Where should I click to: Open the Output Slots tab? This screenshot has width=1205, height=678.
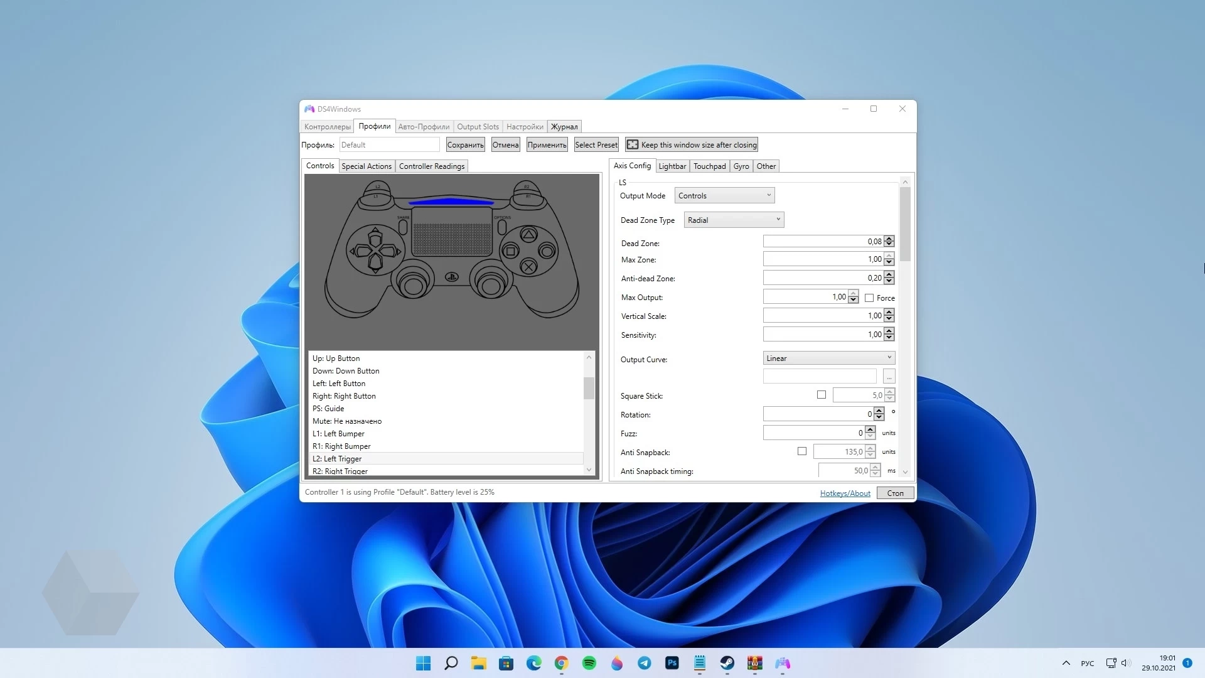[x=478, y=127]
